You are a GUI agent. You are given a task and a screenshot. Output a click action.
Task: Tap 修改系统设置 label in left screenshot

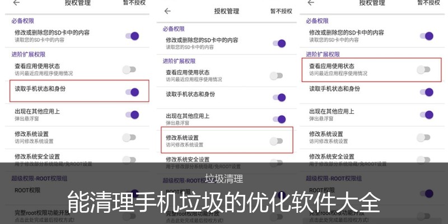[32, 134]
